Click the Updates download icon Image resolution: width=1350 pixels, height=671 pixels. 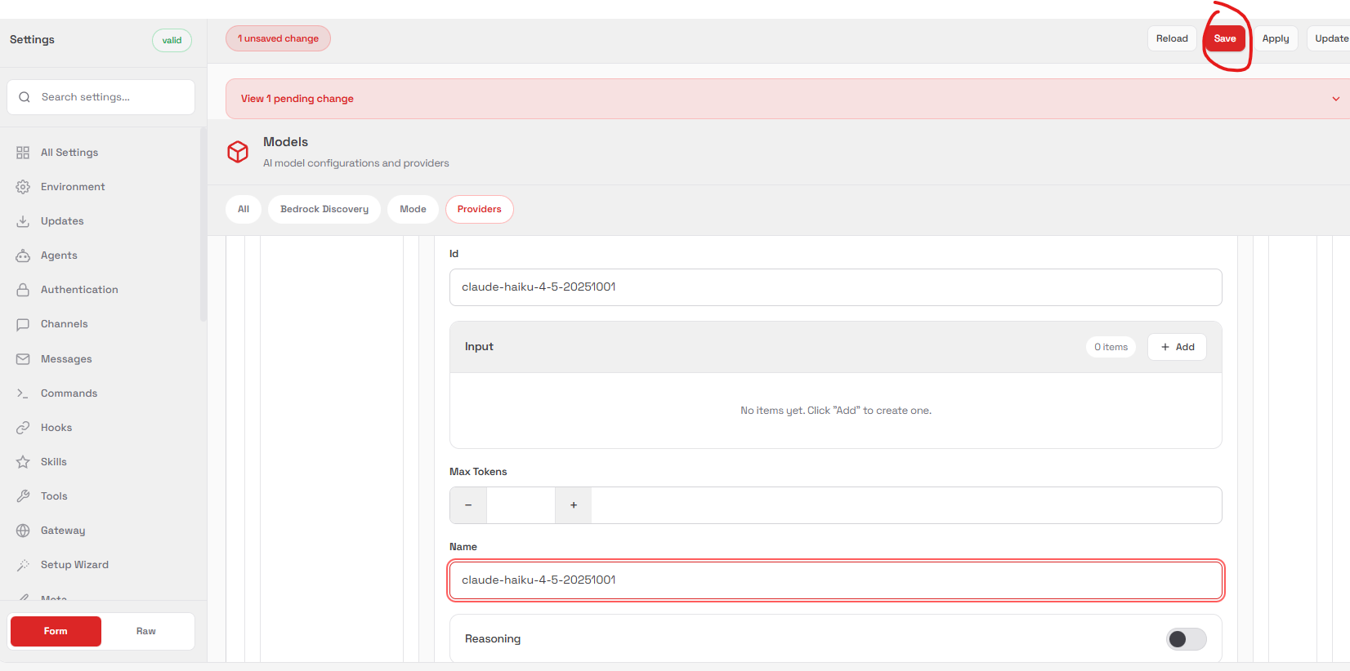click(x=23, y=221)
